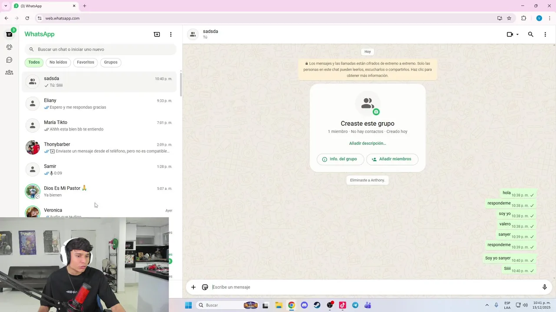Click the New chat icon
556x312 pixels.
157,34
